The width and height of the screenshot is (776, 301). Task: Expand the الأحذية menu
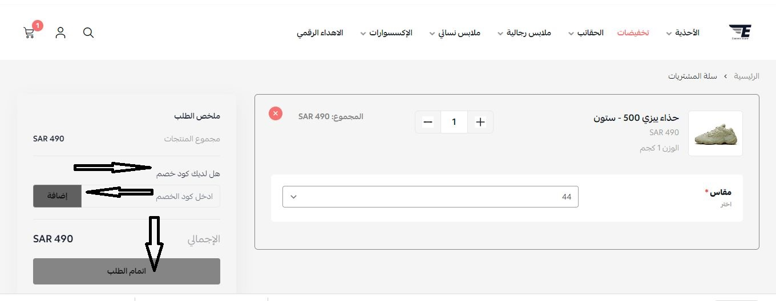tap(683, 33)
